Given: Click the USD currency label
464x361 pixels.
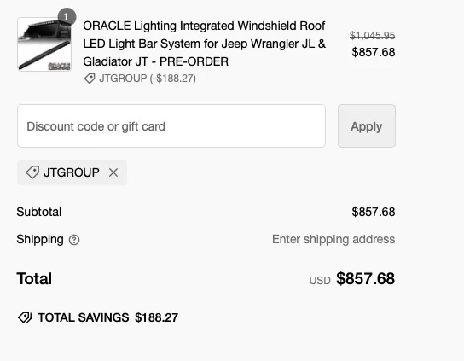Looking at the screenshot, I should point(320,281).
